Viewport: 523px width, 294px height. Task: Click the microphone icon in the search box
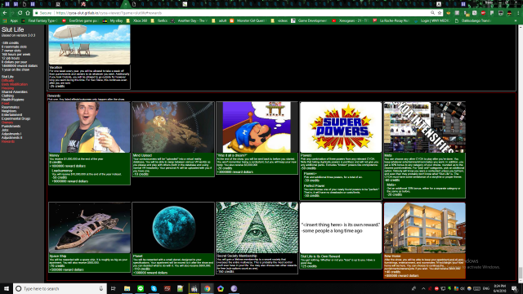point(101,288)
